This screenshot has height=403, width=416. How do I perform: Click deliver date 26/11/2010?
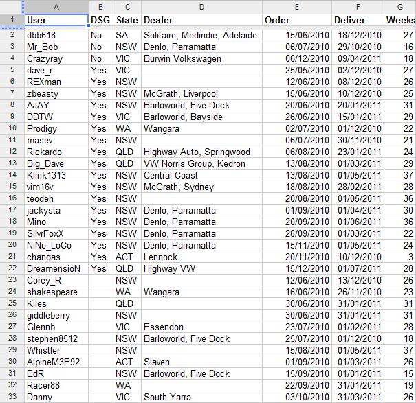coord(358,292)
